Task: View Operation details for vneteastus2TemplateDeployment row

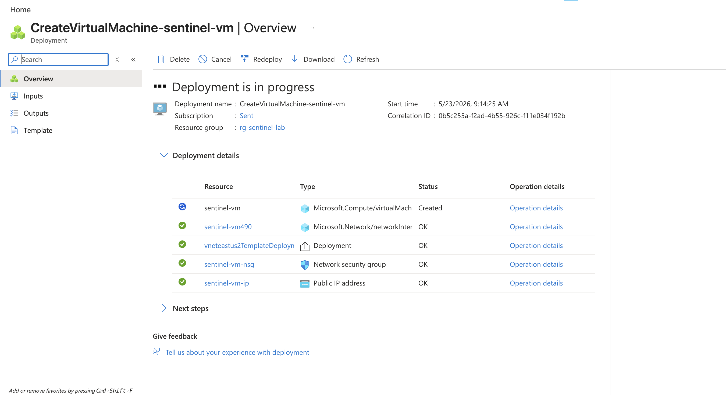Action: 536,246
